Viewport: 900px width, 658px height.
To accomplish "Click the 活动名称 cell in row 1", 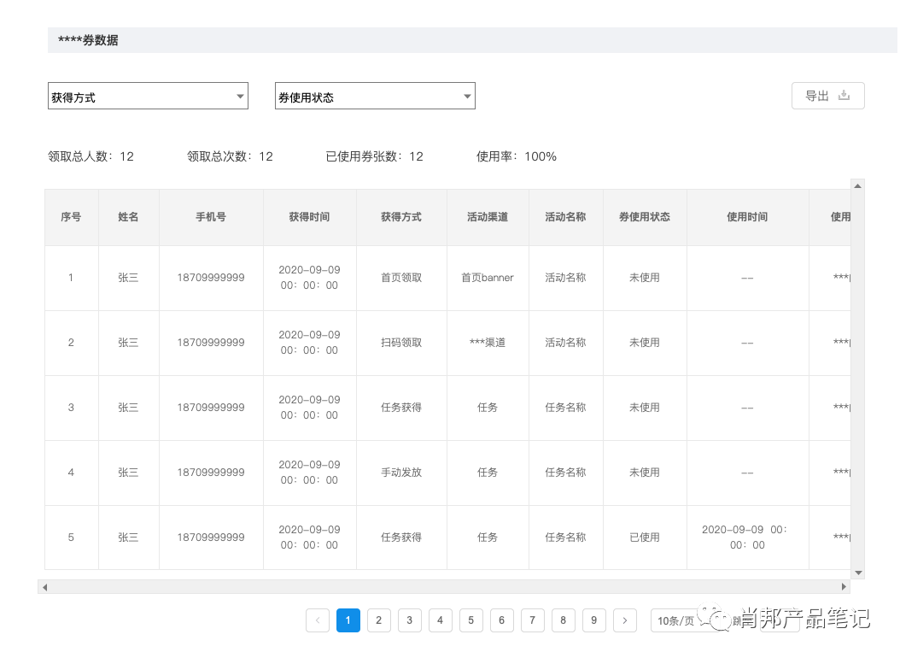I will pyautogui.click(x=565, y=278).
